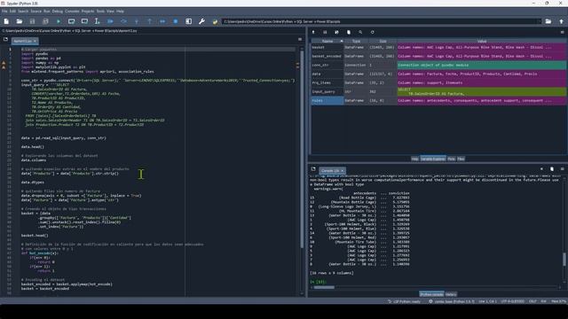Open Preferences with the wrench icon
The height and width of the screenshot is (319, 568).
201,21
